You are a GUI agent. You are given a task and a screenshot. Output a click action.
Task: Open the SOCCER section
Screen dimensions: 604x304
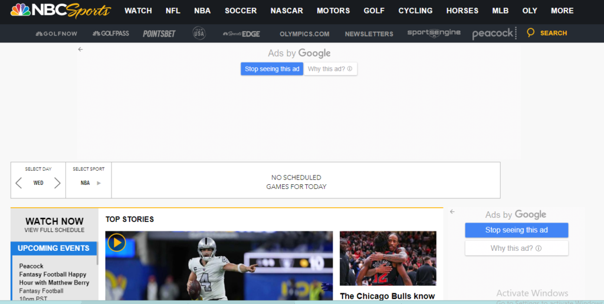(241, 11)
